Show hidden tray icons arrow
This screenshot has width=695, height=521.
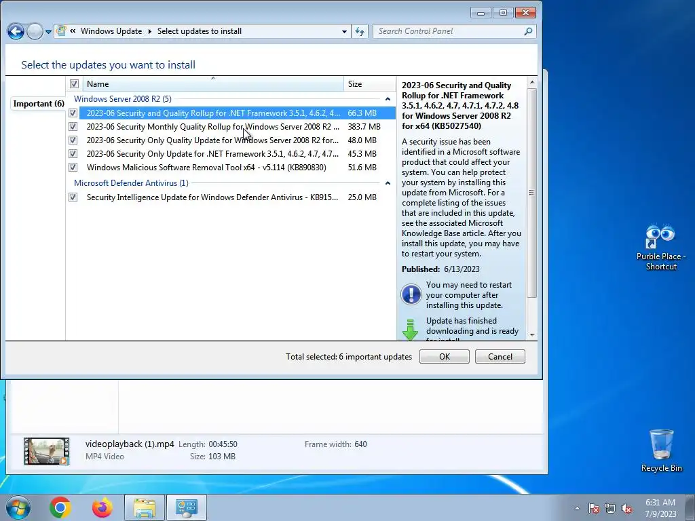(577, 508)
